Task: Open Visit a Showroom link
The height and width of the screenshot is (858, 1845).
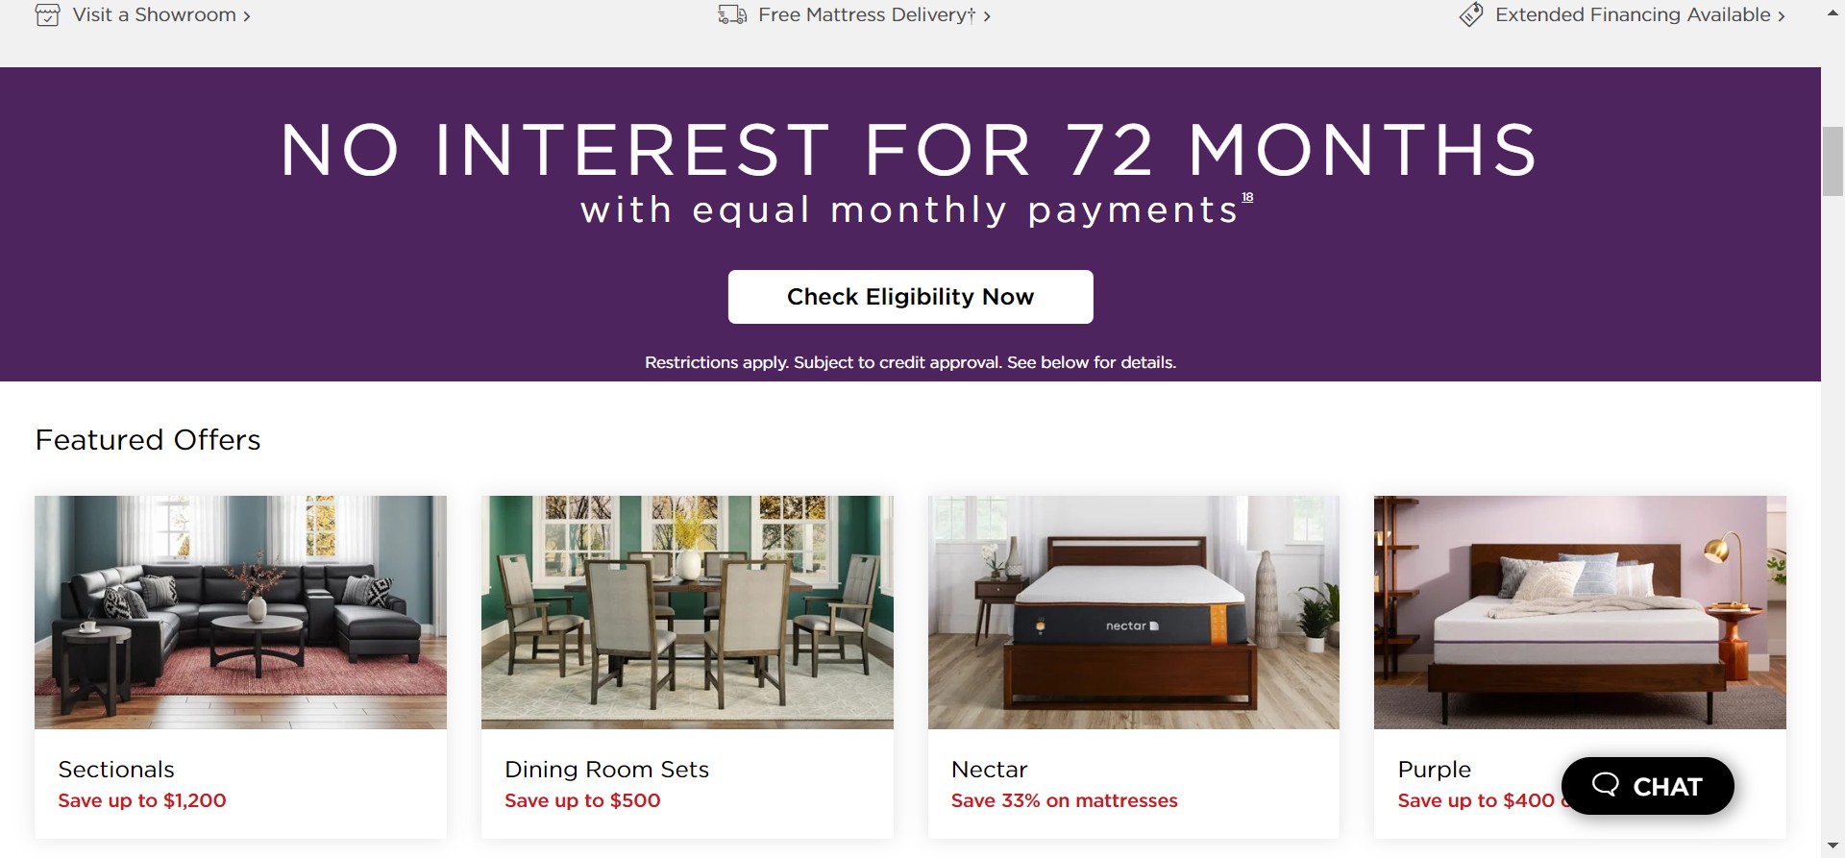Action: 155,15
